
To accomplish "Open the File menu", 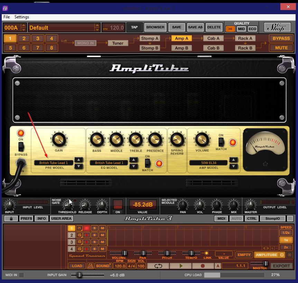I will click(x=7, y=17).
